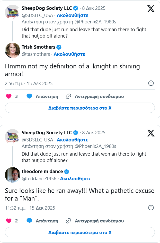Copy link with the chain icon under Trish's tweet
160x243 pixels.
68,96
